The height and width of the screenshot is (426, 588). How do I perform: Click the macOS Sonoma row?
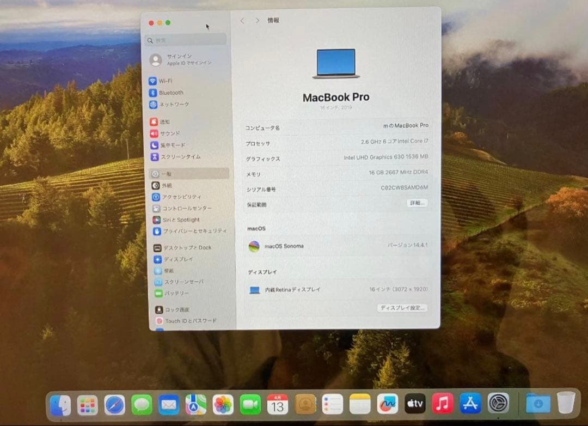click(337, 246)
